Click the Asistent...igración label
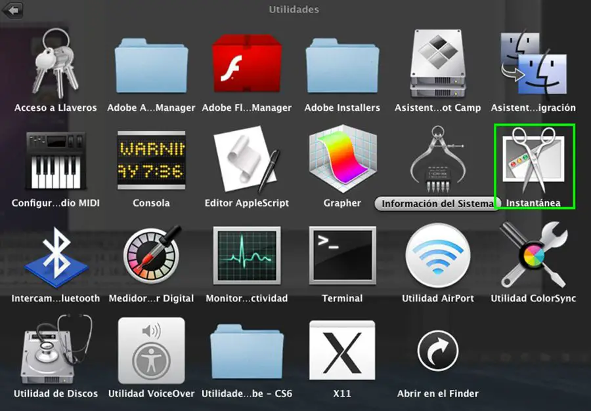The height and width of the screenshot is (411, 591). point(533,108)
